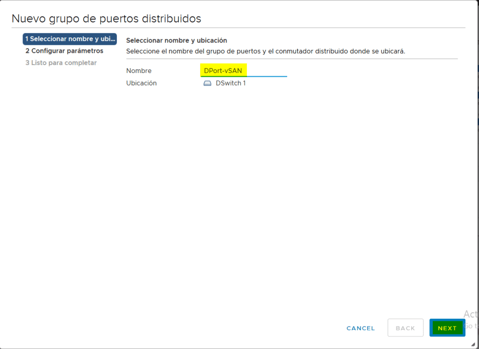Click the Seleccionar nombre y ubicación heading
The height and width of the screenshot is (349, 479).
176,40
